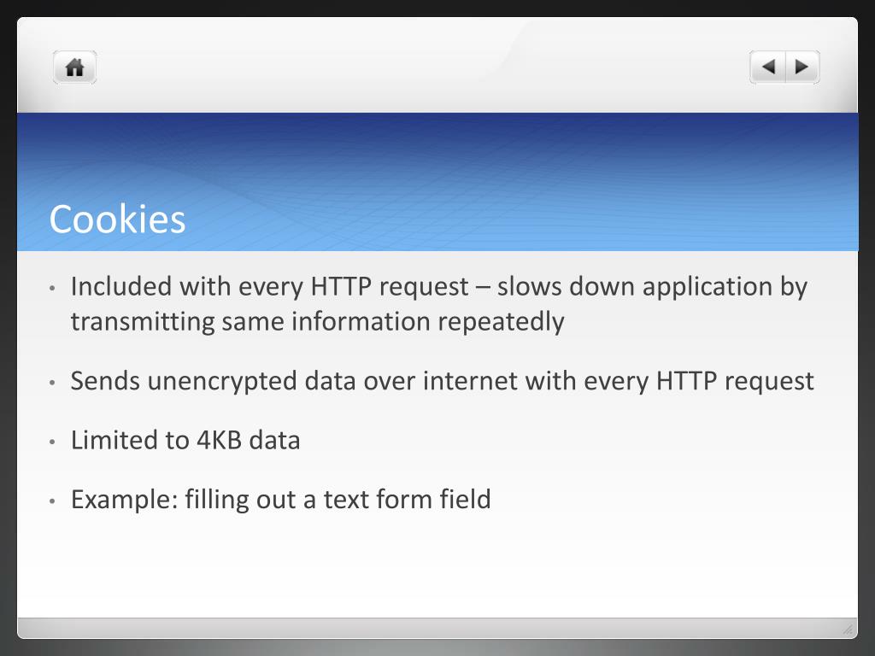The image size is (875, 656).
Task: Select the 'Limited to 4KB data' bullet
Action: tap(185, 440)
